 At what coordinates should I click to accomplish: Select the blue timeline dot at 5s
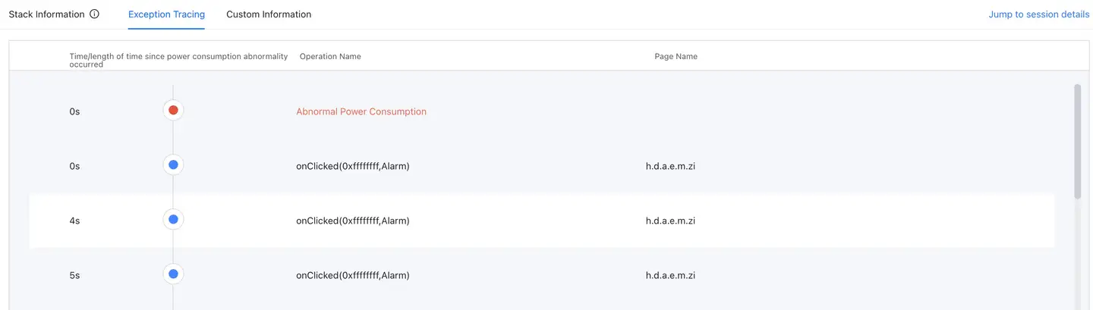[173, 274]
